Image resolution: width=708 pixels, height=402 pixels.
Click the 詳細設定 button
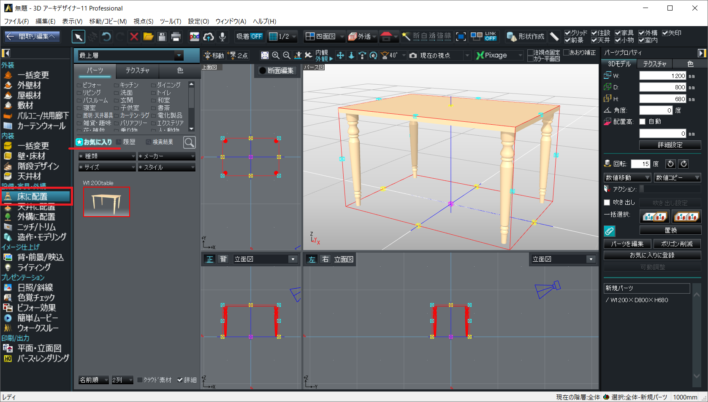pyautogui.click(x=670, y=145)
